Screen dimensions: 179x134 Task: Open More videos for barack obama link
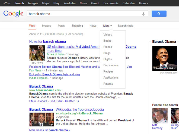pyautogui.click(x=50, y=130)
